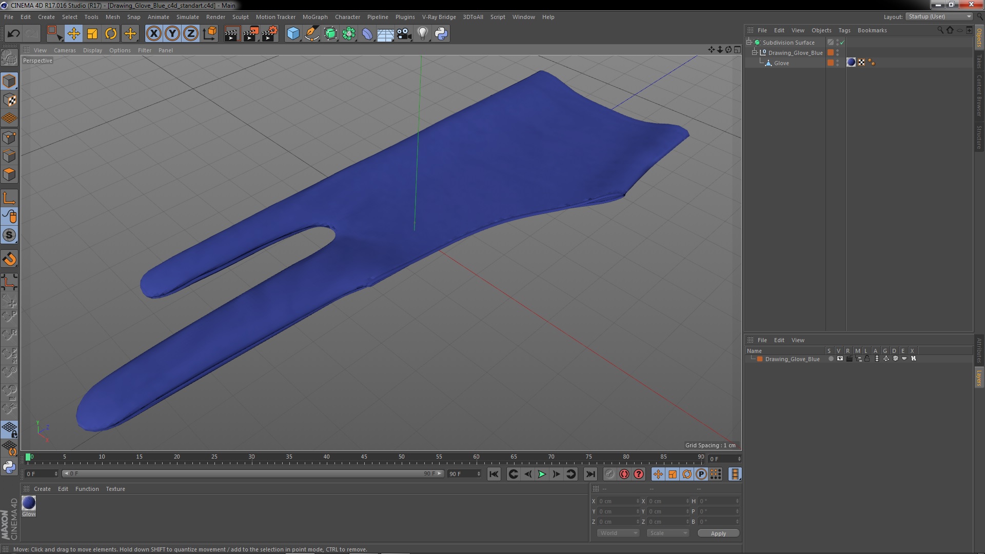The image size is (985, 554).
Task: Select the Glove material thumbnail
Action: pos(29,503)
